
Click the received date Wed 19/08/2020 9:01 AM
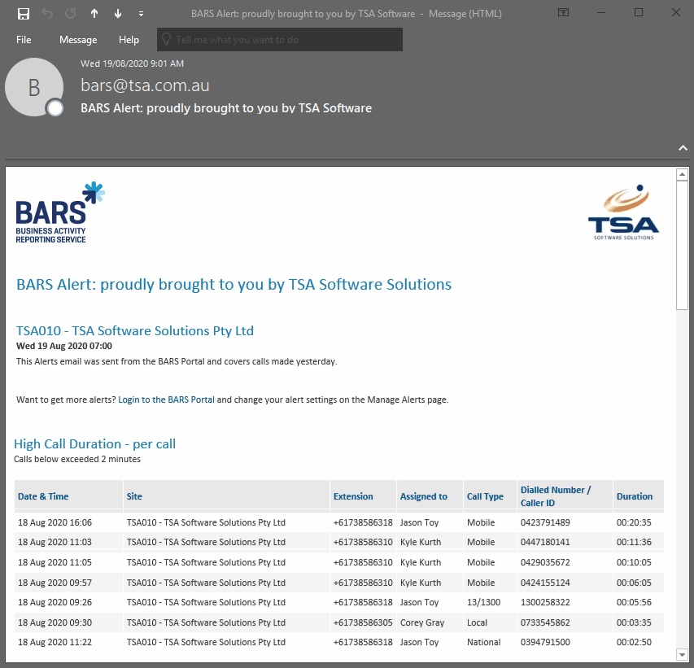[132, 63]
